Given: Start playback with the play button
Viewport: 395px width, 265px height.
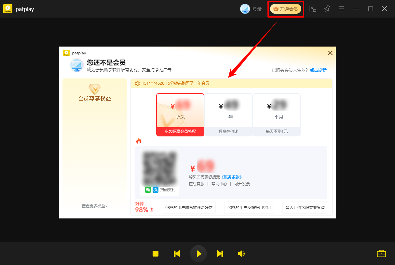Looking at the screenshot, I should click(x=198, y=254).
